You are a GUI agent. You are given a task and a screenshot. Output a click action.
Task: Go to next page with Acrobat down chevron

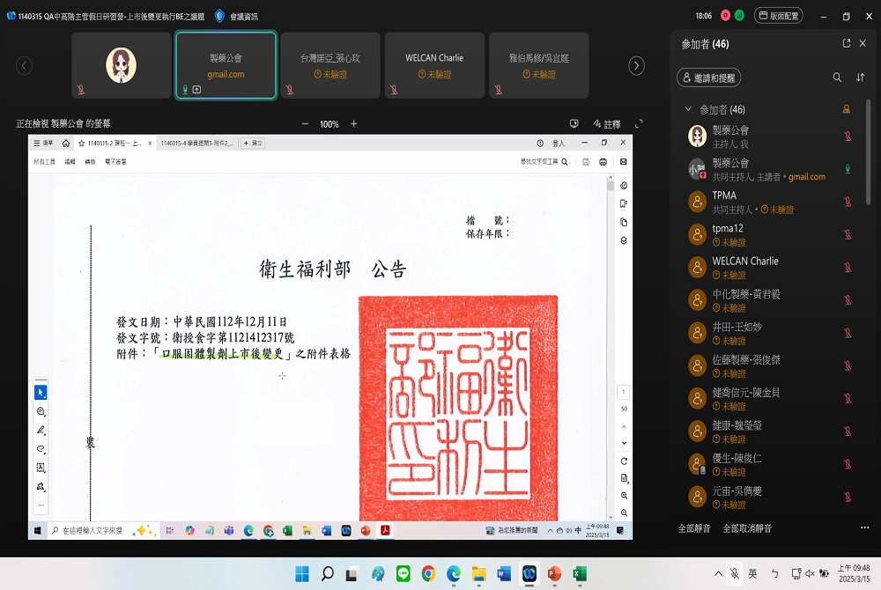[624, 443]
